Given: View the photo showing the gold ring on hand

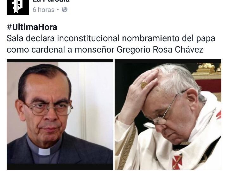Looking at the screenshot, I should [x=168, y=115].
